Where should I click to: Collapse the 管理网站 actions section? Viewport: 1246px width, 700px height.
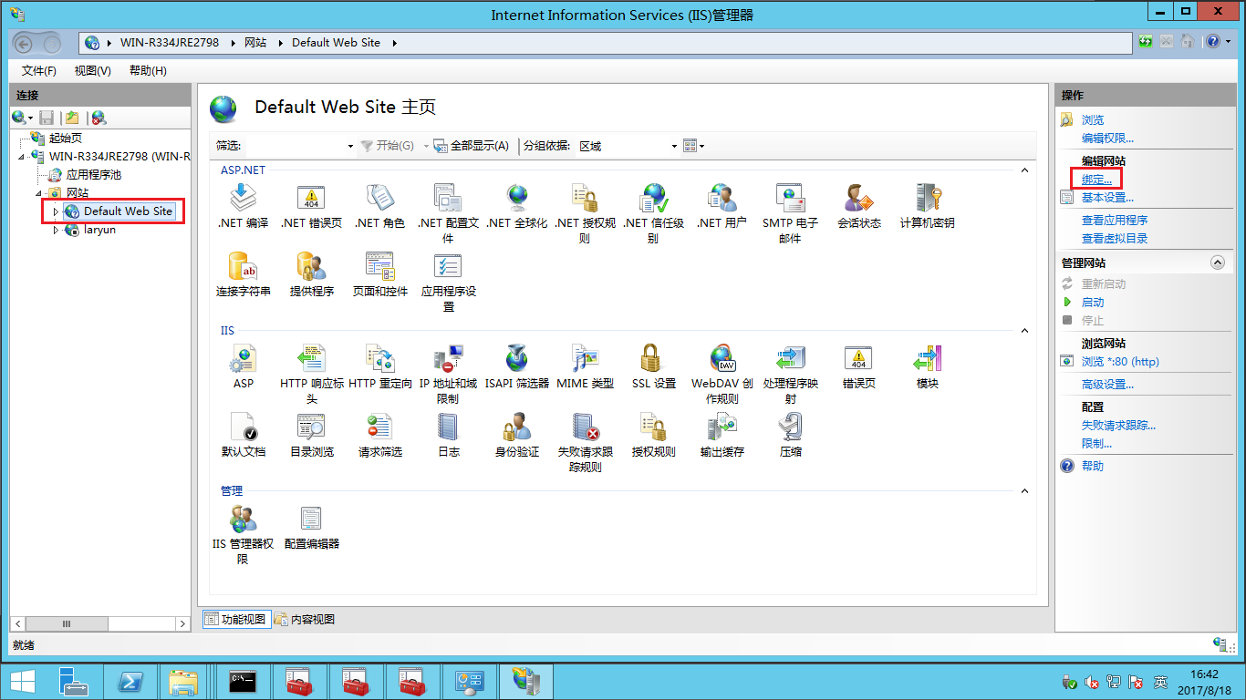[x=1217, y=262]
